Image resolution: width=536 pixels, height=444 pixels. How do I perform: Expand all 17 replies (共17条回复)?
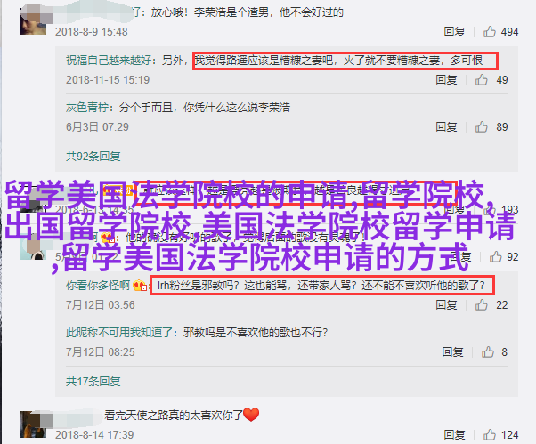[x=93, y=381]
